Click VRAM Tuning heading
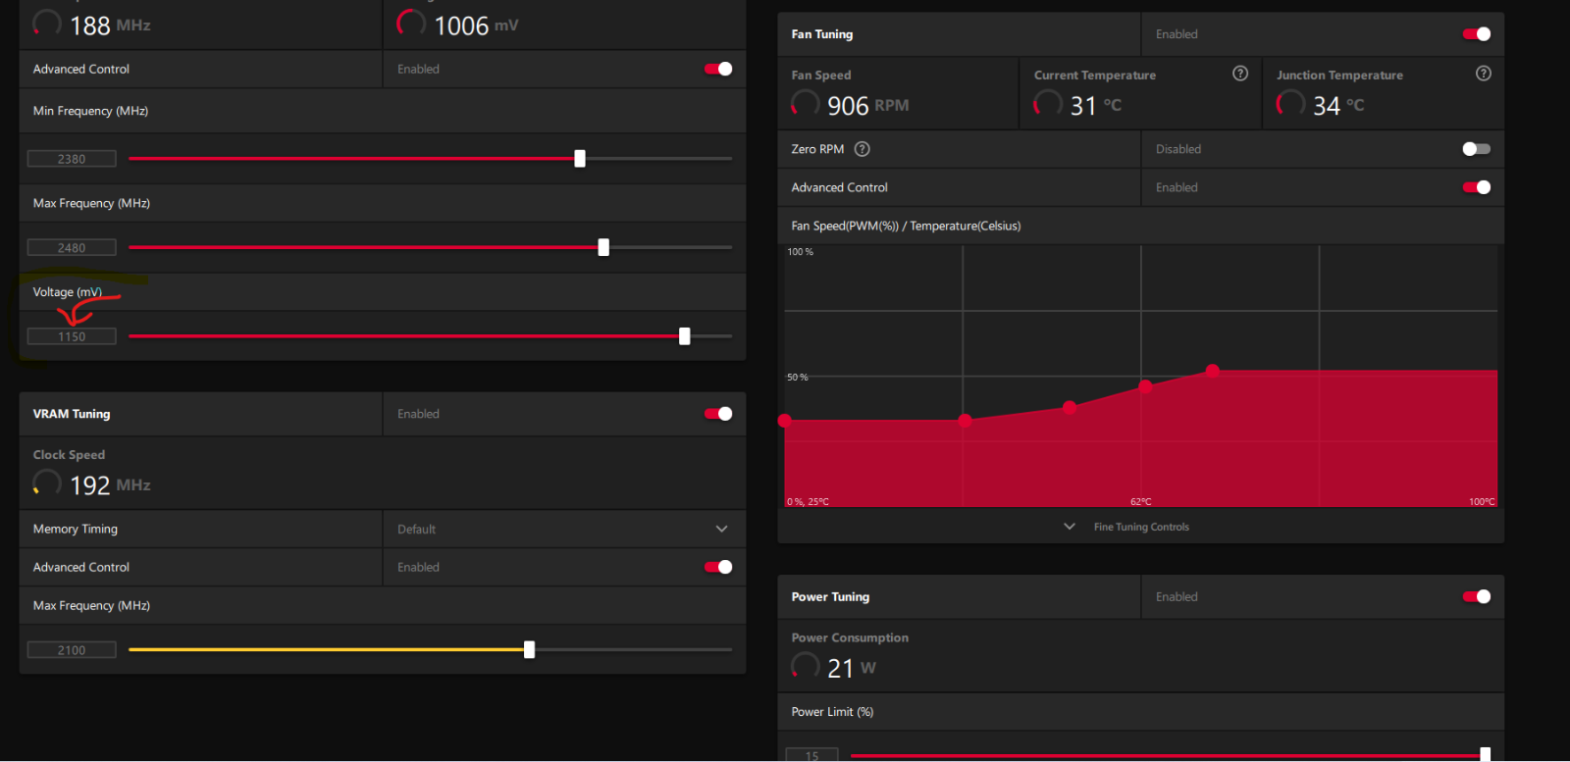Image resolution: width=1570 pixels, height=762 pixels. tap(72, 414)
